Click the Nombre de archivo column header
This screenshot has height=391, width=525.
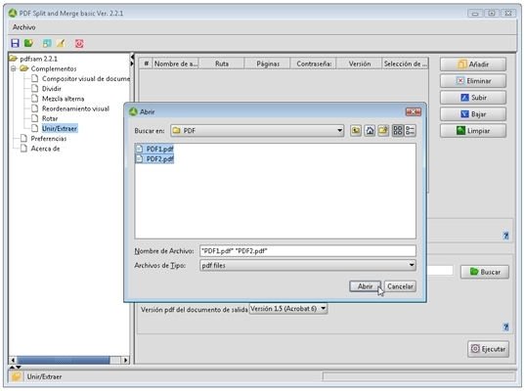(x=176, y=64)
